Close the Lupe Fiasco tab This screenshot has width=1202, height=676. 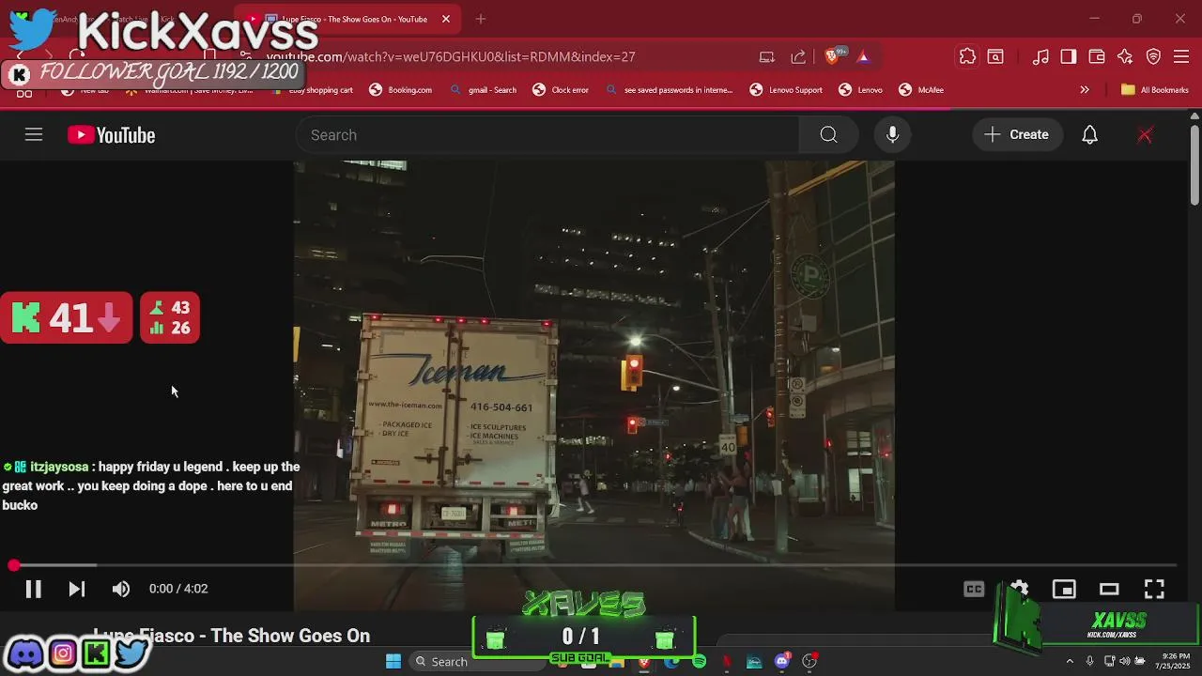446,19
